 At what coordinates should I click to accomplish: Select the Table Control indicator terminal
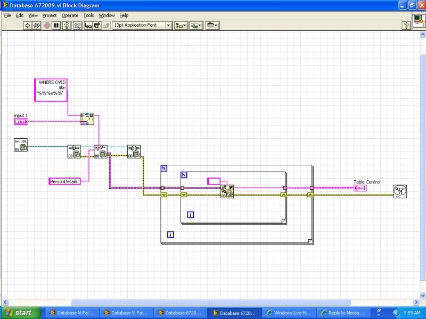(x=360, y=188)
